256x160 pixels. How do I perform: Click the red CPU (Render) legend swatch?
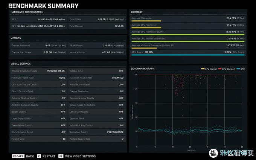(220, 69)
